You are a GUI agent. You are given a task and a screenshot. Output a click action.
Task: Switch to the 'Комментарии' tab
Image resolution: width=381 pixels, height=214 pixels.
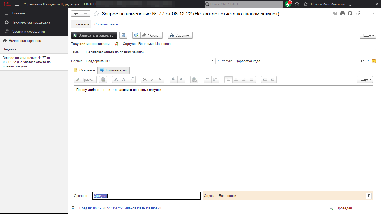[114, 70]
